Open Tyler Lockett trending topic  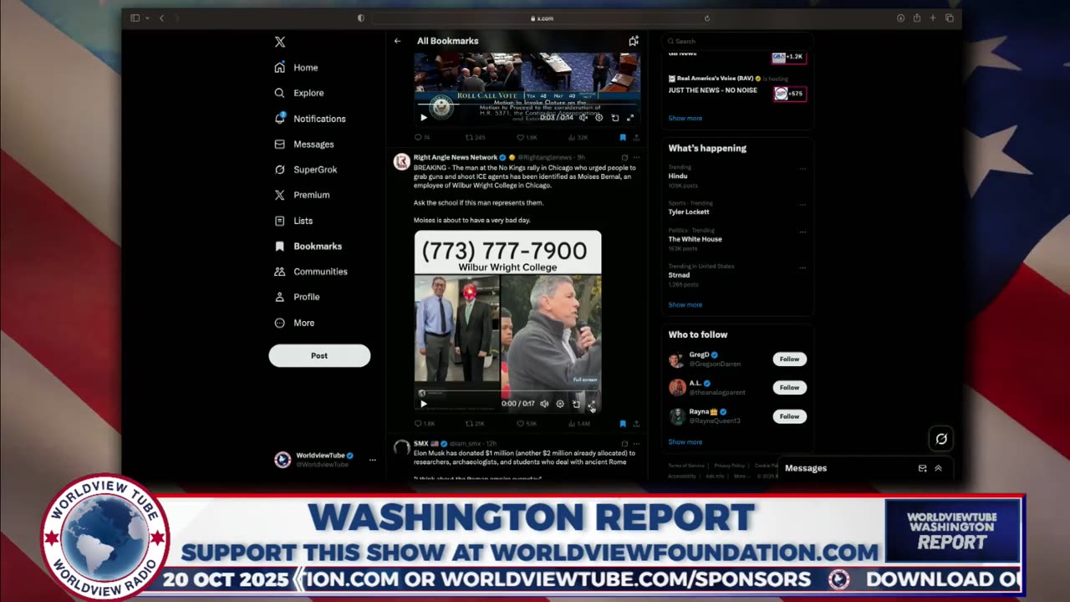coord(689,212)
